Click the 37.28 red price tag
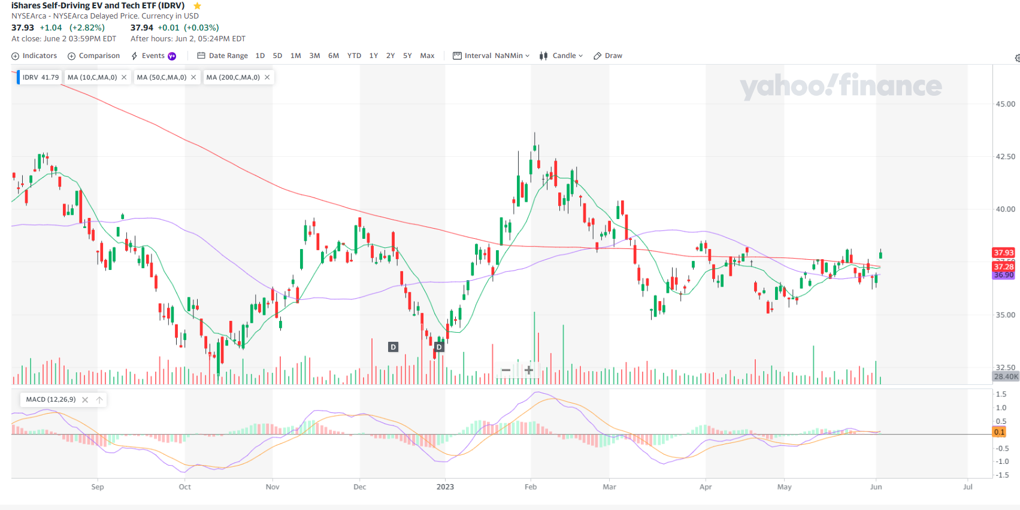 [x=1004, y=266]
